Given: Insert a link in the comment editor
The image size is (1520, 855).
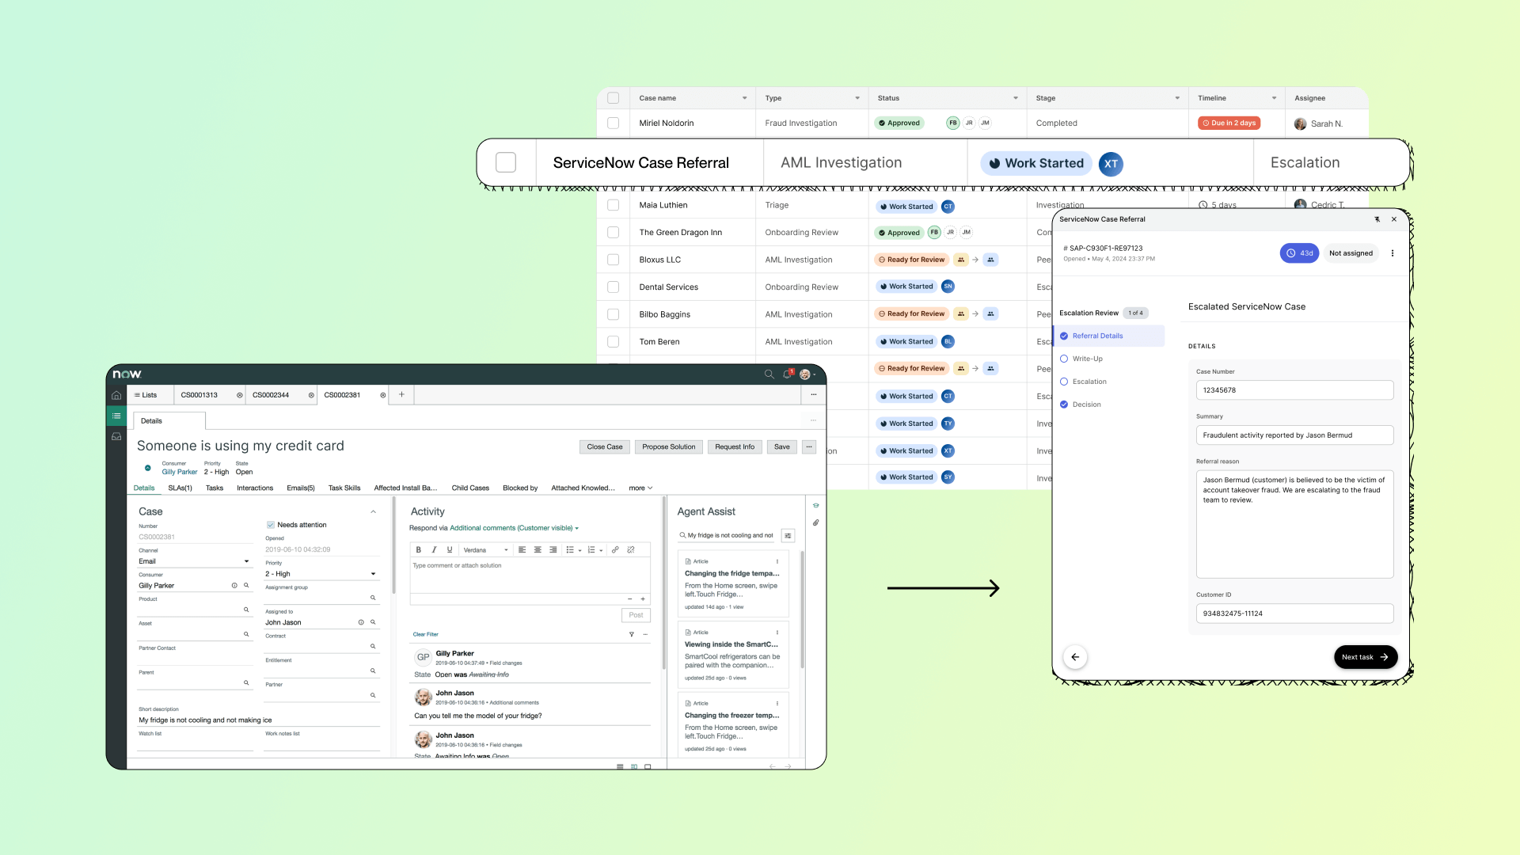Looking at the screenshot, I should [615, 549].
